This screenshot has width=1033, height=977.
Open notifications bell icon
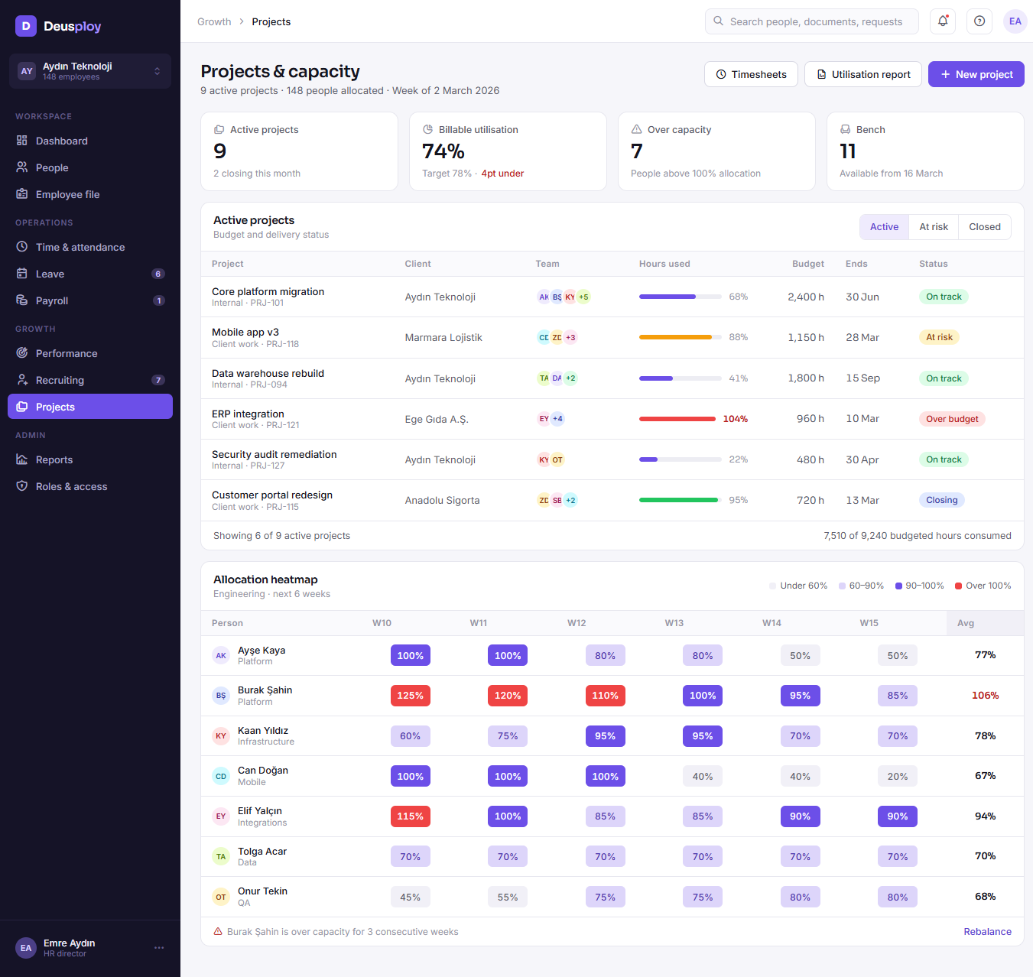(x=943, y=21)
